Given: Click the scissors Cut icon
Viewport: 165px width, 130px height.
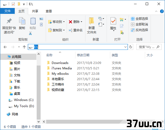Looking at the screenshot, I should 30,33.
